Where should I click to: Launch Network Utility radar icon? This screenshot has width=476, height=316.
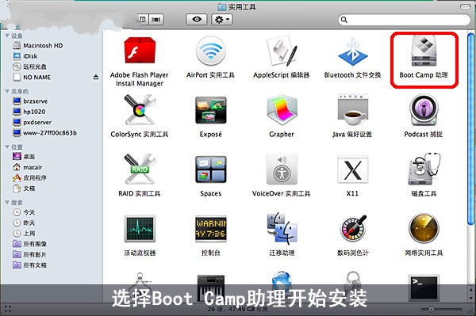coord(424,229)
